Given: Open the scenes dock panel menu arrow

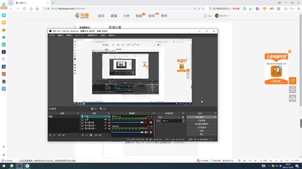Looking at the screenshot, I should coord(78,113).
